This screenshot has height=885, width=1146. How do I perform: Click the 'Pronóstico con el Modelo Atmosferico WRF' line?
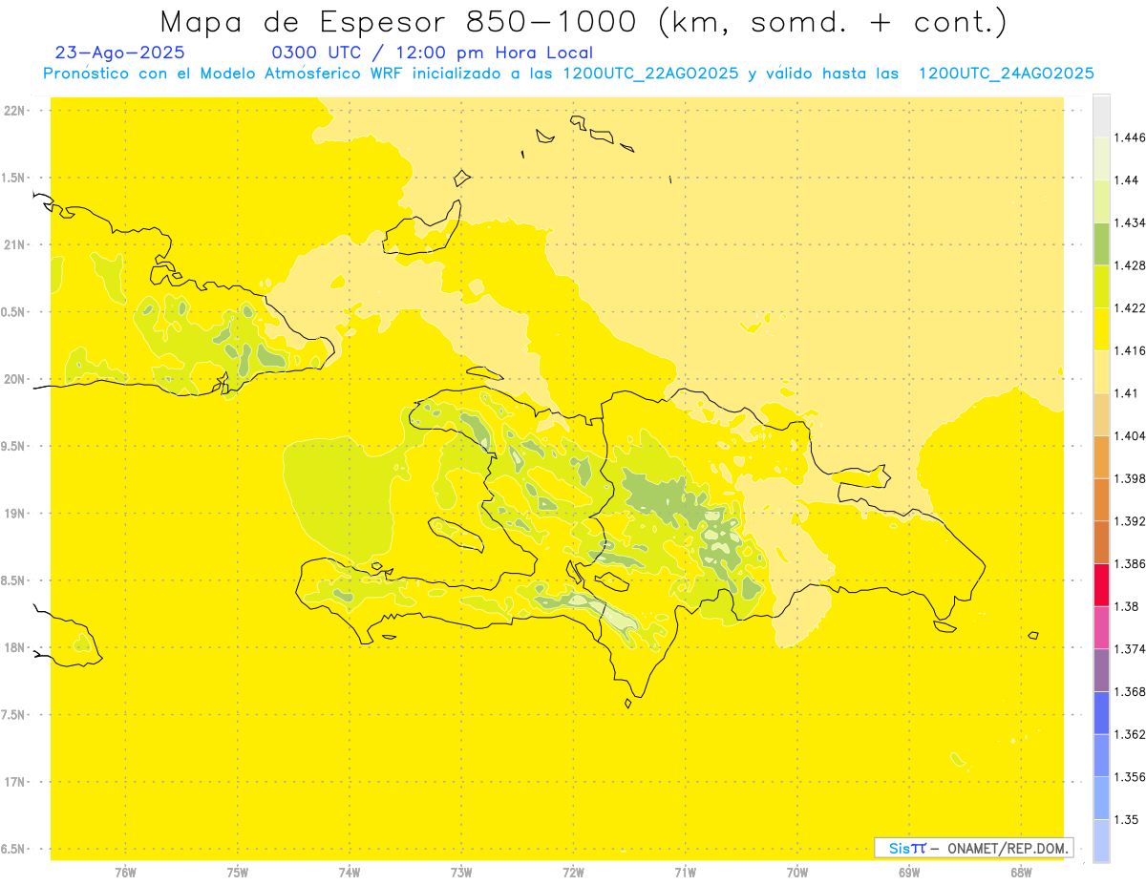[x=568, y=74]
